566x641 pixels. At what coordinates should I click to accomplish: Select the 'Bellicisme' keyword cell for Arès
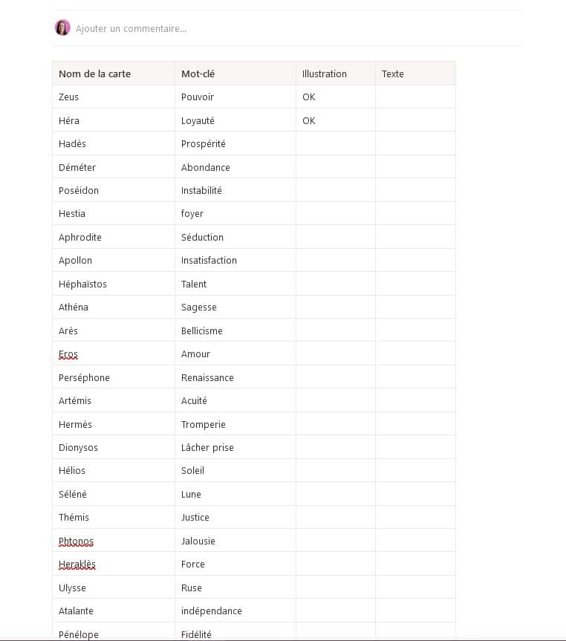click(x=235, y=331)
